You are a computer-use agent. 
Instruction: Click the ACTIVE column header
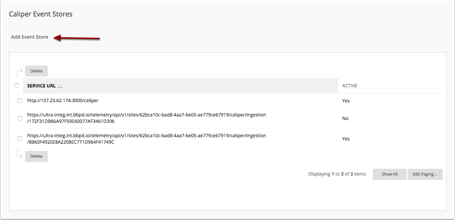(350, 86)
